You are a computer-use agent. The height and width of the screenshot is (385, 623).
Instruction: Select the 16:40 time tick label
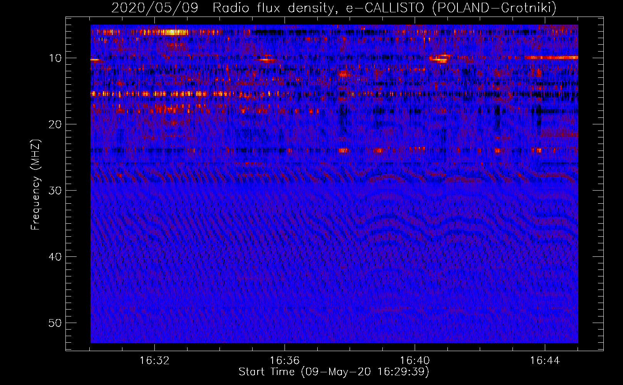[415, 361]
